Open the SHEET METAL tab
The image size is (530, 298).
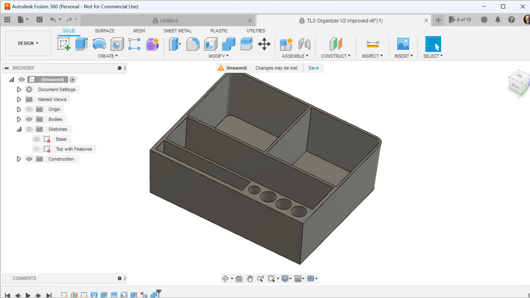click(x=177, y=31)
